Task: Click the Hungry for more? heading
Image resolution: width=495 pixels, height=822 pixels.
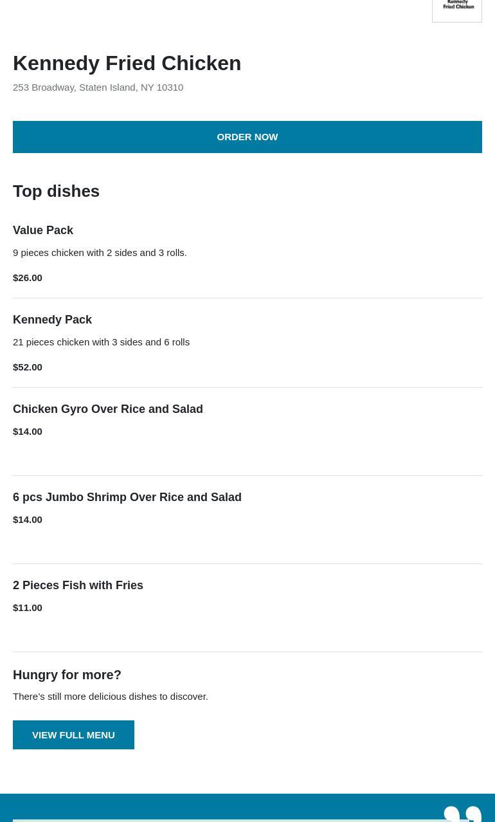Action: tap(67, 675)
